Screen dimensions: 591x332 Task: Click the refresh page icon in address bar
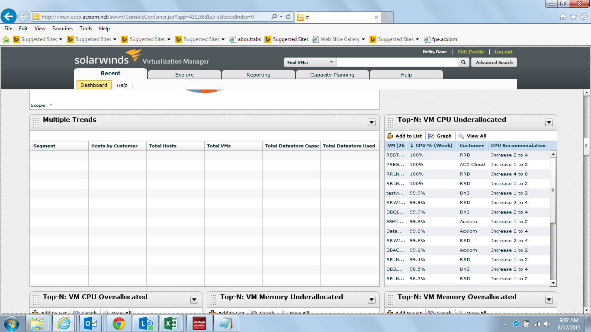(288, 17)
